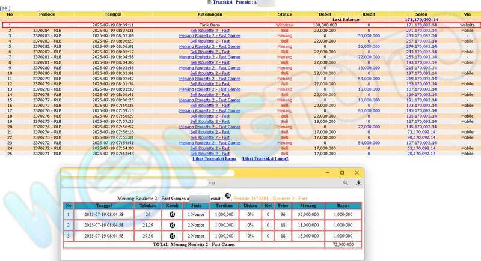
Task: Open the Lihat Transaksi Lama2 link
Action: point(265,158)
